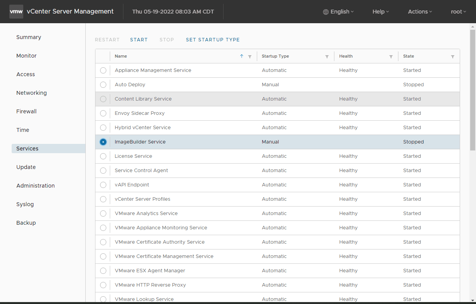
Task: Select the Auto Deploy radio button
Action: tap(103, 85)
